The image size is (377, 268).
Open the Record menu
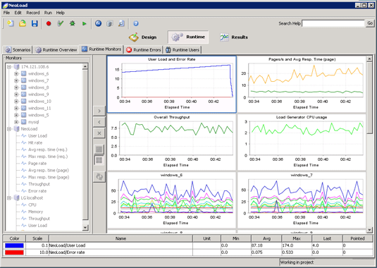pos(33,13)
